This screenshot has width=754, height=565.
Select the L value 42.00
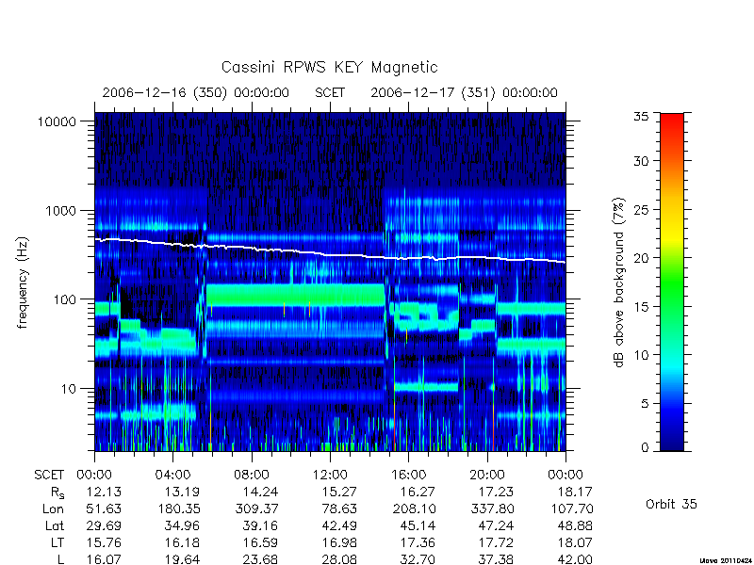(x=575, y=559)
